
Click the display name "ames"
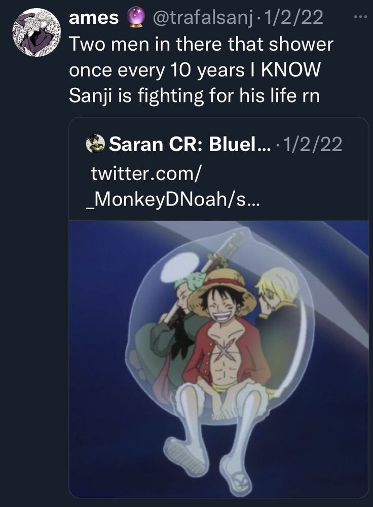[x=93, y=18]
